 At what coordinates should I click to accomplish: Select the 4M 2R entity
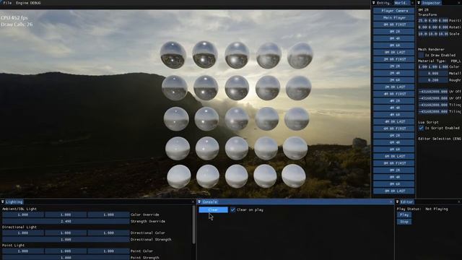394,101
